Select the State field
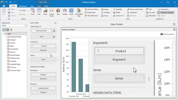This screenshot has height=100, width=178. coord(12,46)
